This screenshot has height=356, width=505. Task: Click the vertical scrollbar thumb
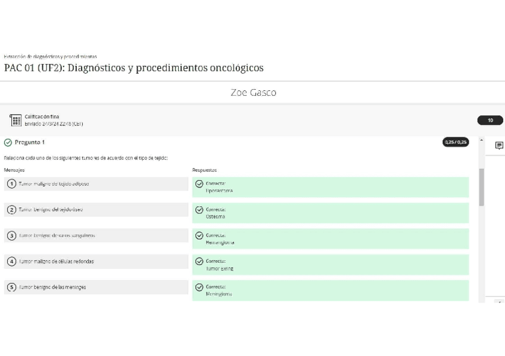pyautogui.click(x=482, y=187)
